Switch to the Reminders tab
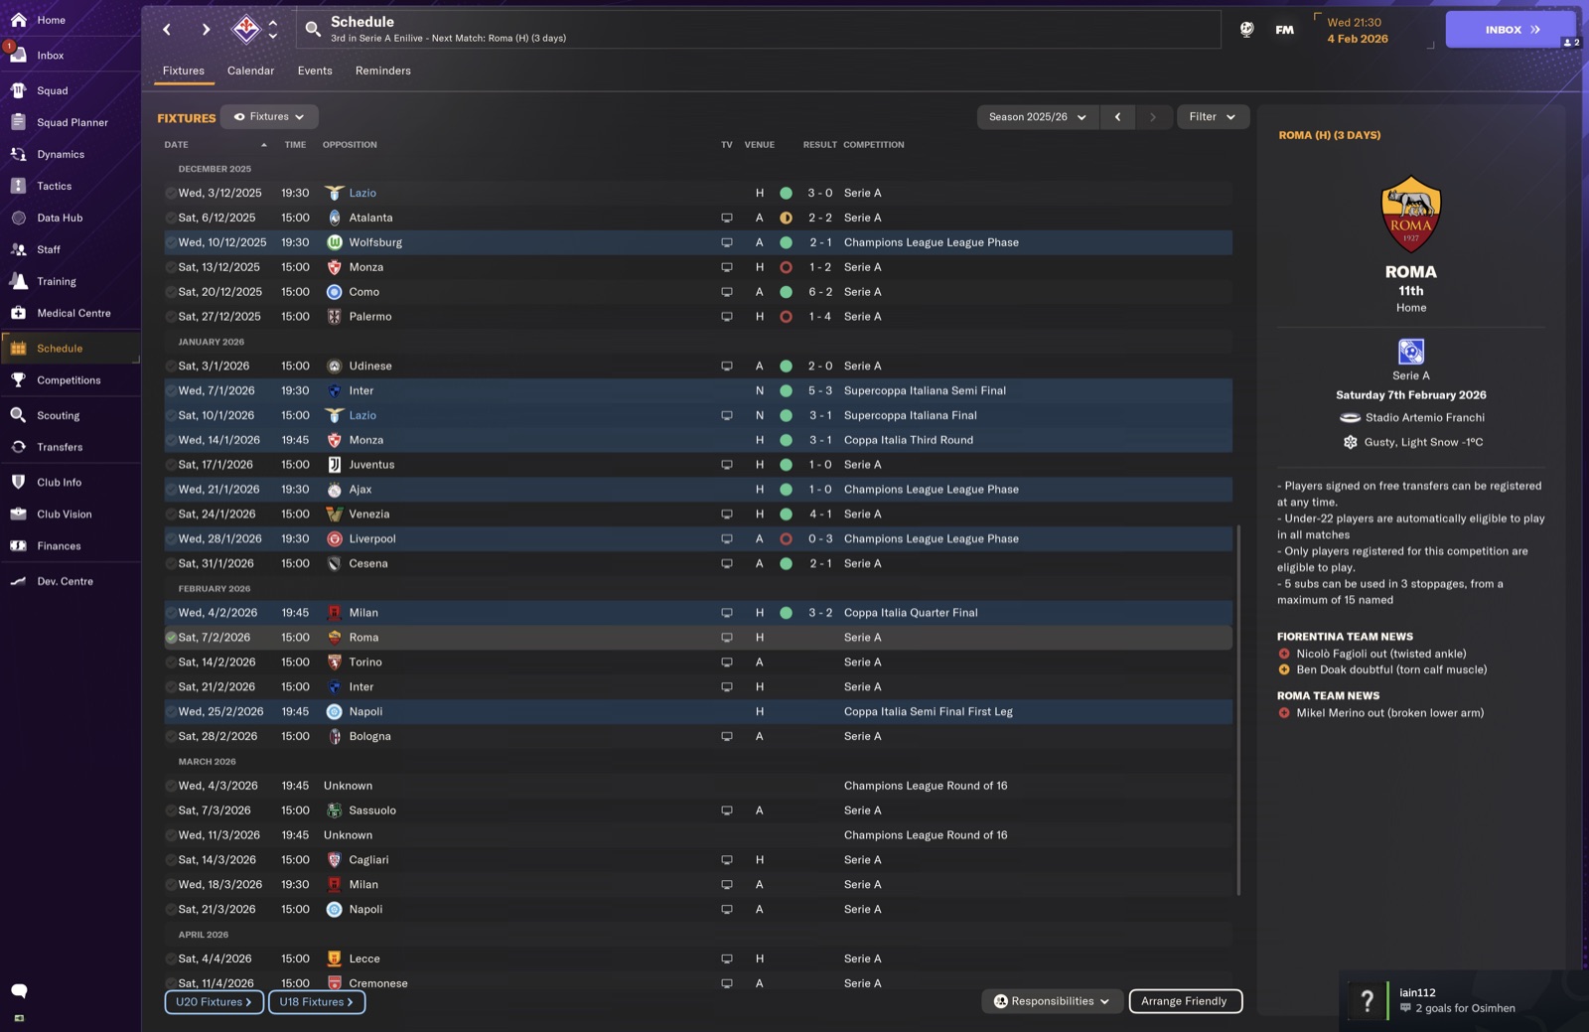Image resolution: width=1589 pixels, height=1032 pixels. [x=383, y=71]
